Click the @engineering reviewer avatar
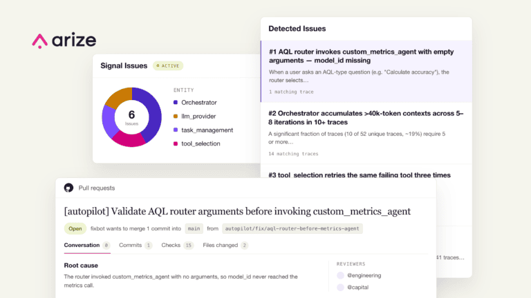This screenshot has height=298, width=531. tap(340, 275)
